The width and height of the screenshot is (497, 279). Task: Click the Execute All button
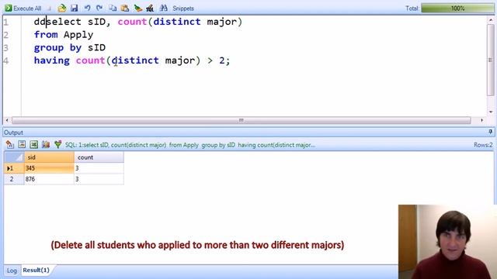coord(23,9)
